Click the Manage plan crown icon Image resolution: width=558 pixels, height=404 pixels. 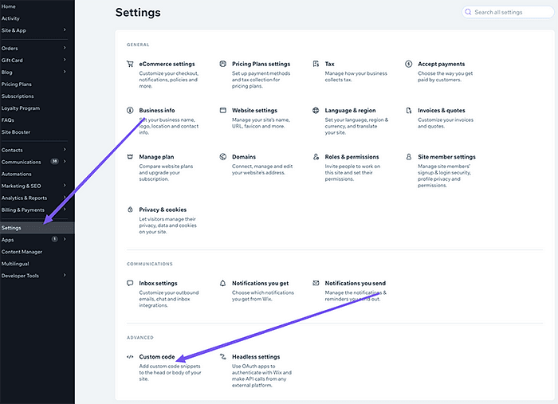click(x=130, y=157)
